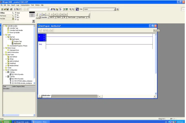Switch to the Input/Output instruction tab
186x123 pixels.
click(81, 17)
